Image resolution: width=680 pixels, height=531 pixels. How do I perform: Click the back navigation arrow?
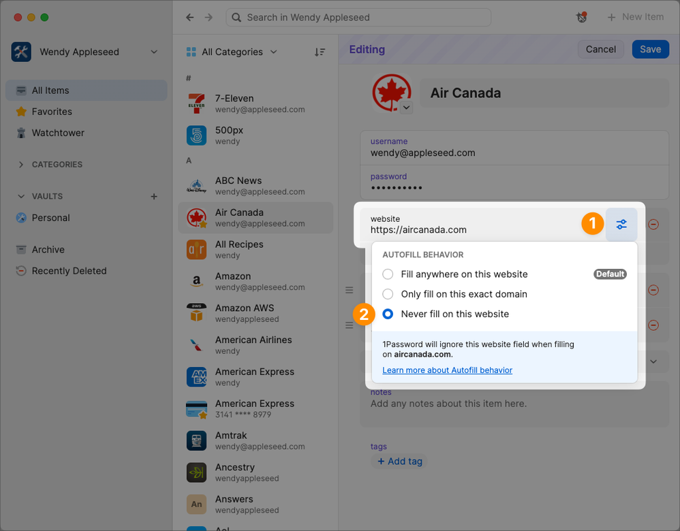(190, 17)
